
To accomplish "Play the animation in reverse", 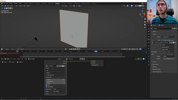I will (74, 49).
